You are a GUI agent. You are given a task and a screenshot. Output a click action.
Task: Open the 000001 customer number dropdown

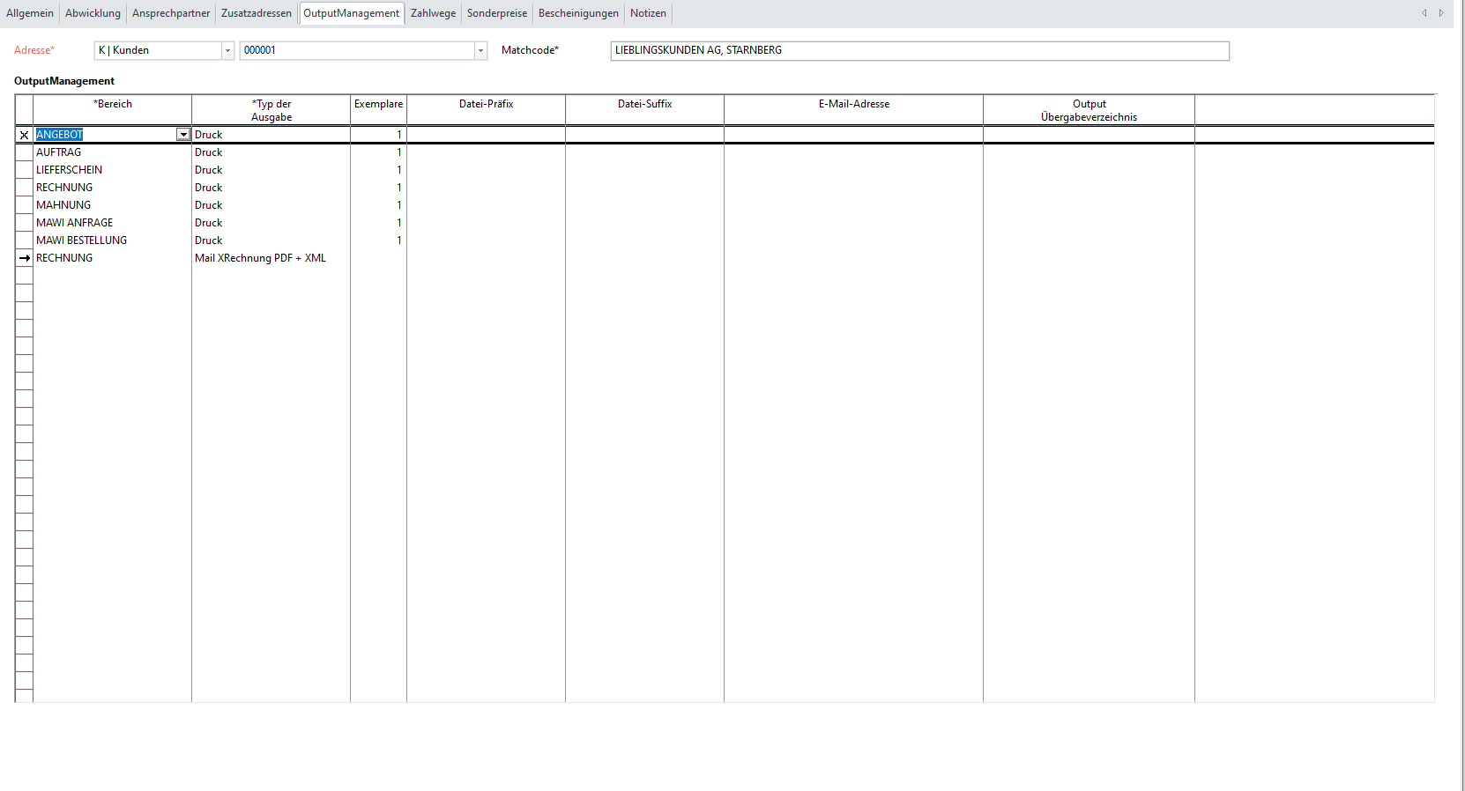click(480, 51)
